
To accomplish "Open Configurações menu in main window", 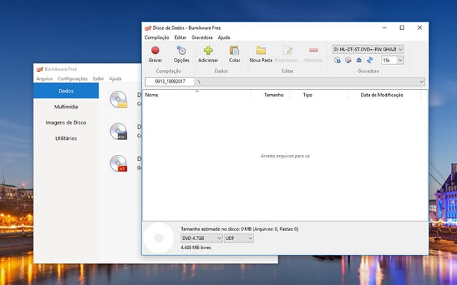I will 73,79.
